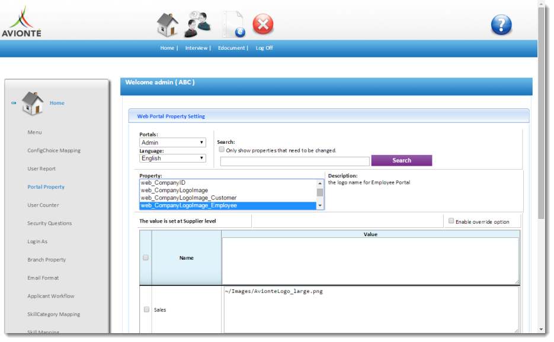Viewport: 554px width, 342px height.
Task: Expand the Language dropdown showing English
Action: pyautogui.click(x=172, y=159)
